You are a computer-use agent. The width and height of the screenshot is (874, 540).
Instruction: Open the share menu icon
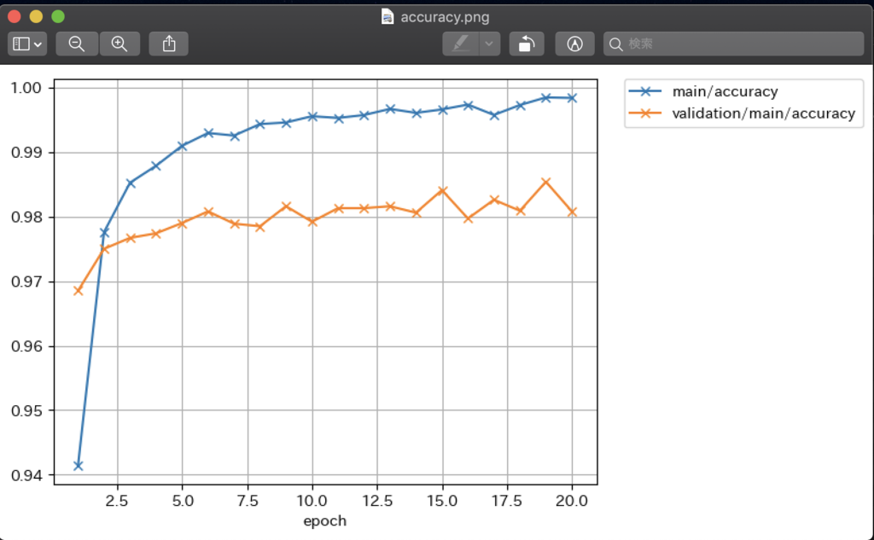pyautogui.click(x=168, y=44)
